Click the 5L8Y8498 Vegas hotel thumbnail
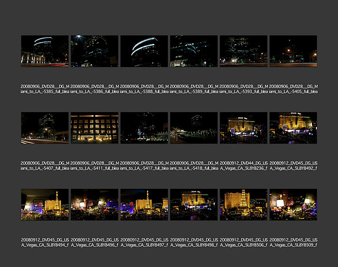The height and width of the screenshot is (267, 338). [x=194, y=205]
